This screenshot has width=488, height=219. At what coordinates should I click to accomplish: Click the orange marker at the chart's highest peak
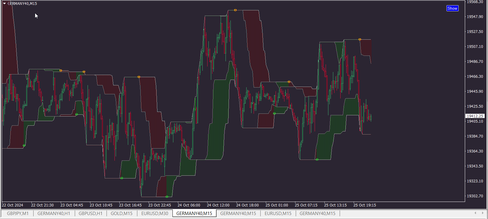point(235,10)
